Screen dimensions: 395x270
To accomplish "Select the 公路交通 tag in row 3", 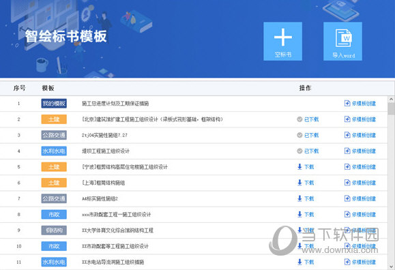I will tap(54, 135).
